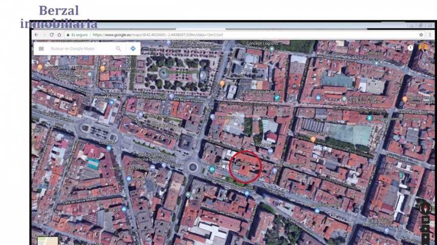
Task: Click the search magnifier icon
Action: tap(118, 49)
